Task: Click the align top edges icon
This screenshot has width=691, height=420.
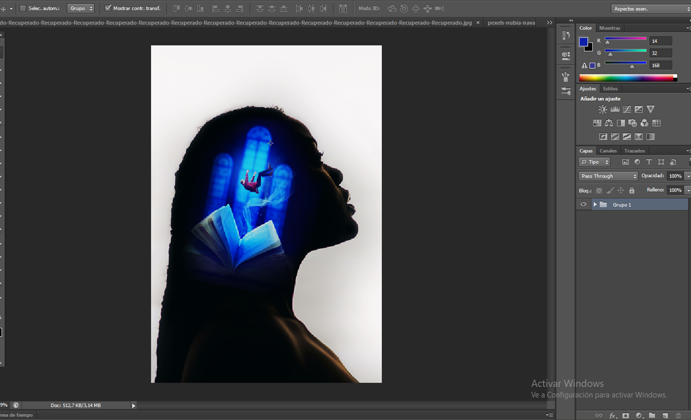Action: point(177,8)
